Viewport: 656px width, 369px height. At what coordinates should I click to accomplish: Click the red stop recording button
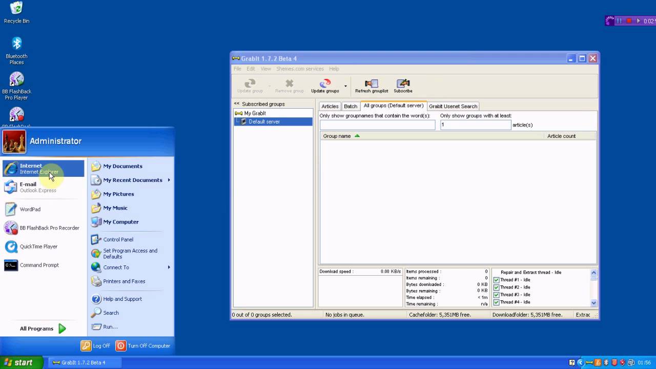(x=629, y=21)
